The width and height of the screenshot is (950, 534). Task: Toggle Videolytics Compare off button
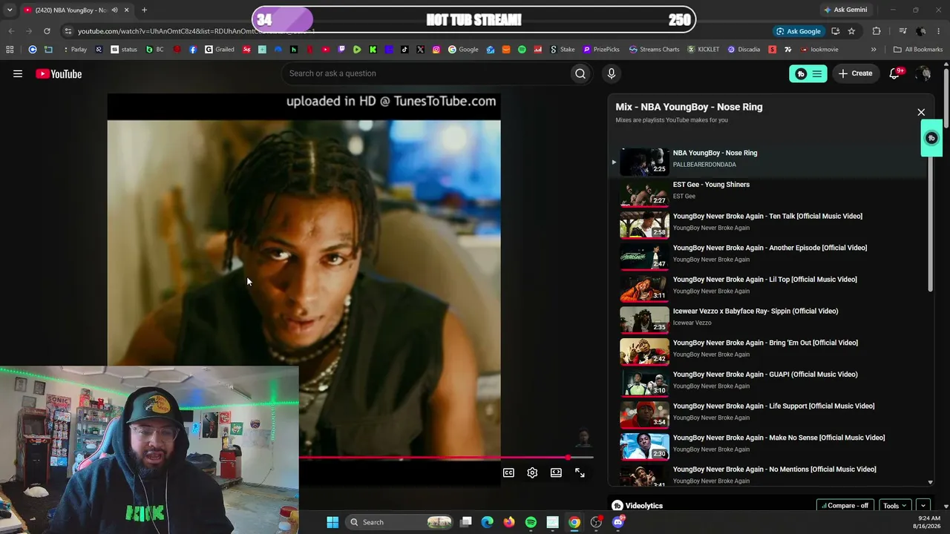pos(845,506)
